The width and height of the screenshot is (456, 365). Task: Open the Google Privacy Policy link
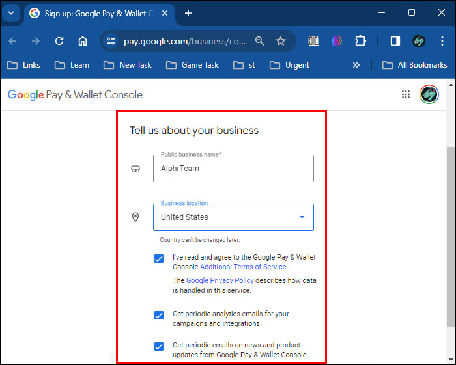(x=220, y=281)
